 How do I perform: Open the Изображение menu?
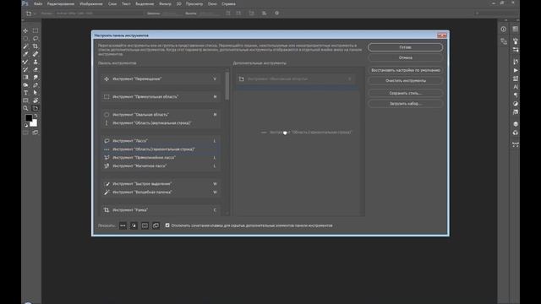coord(91,3)
